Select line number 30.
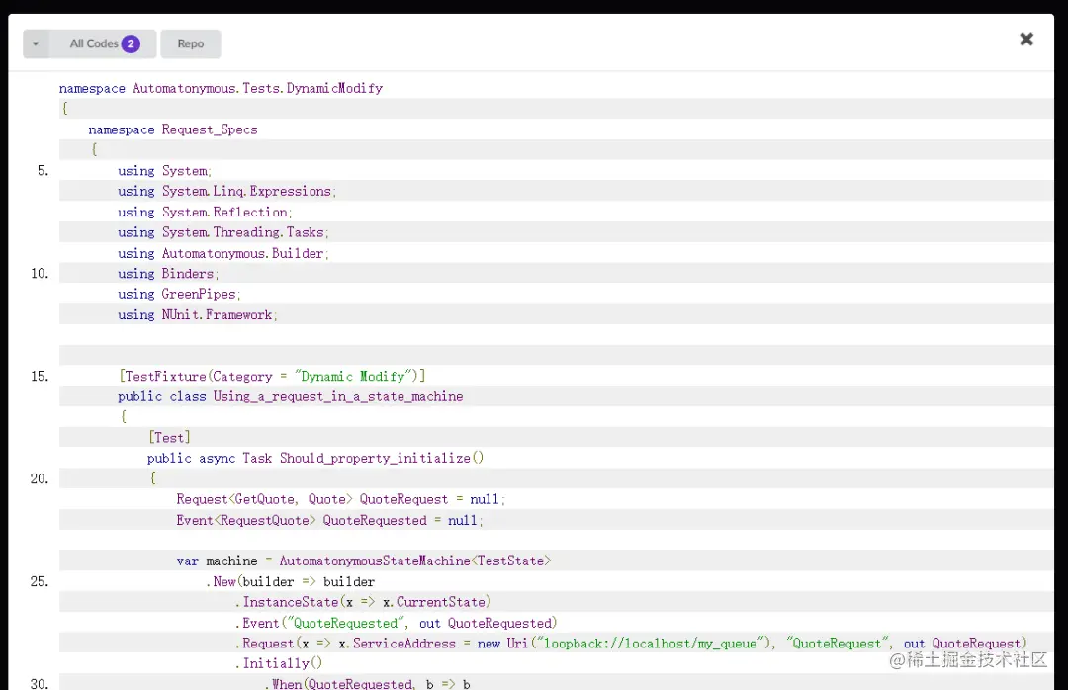The image size is (1068, 690). tap(40, 683)
